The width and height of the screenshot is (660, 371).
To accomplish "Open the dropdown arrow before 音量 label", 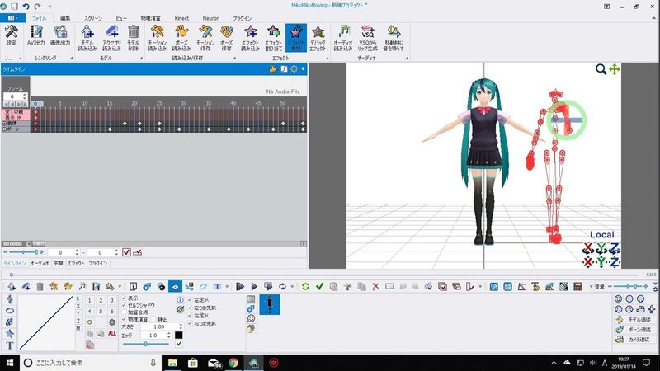I will [591, 286].
